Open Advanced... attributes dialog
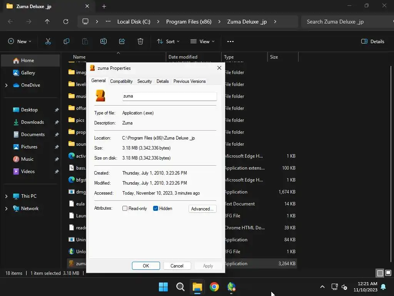The image size is (394, 296). pos(202,209)
